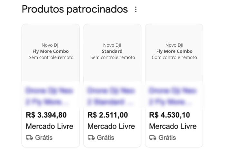Open the first Fly More Combo product image

51,52
